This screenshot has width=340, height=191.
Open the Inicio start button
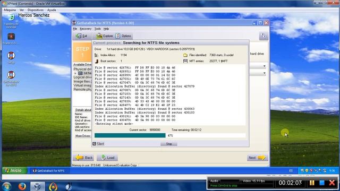pos(14,171)
